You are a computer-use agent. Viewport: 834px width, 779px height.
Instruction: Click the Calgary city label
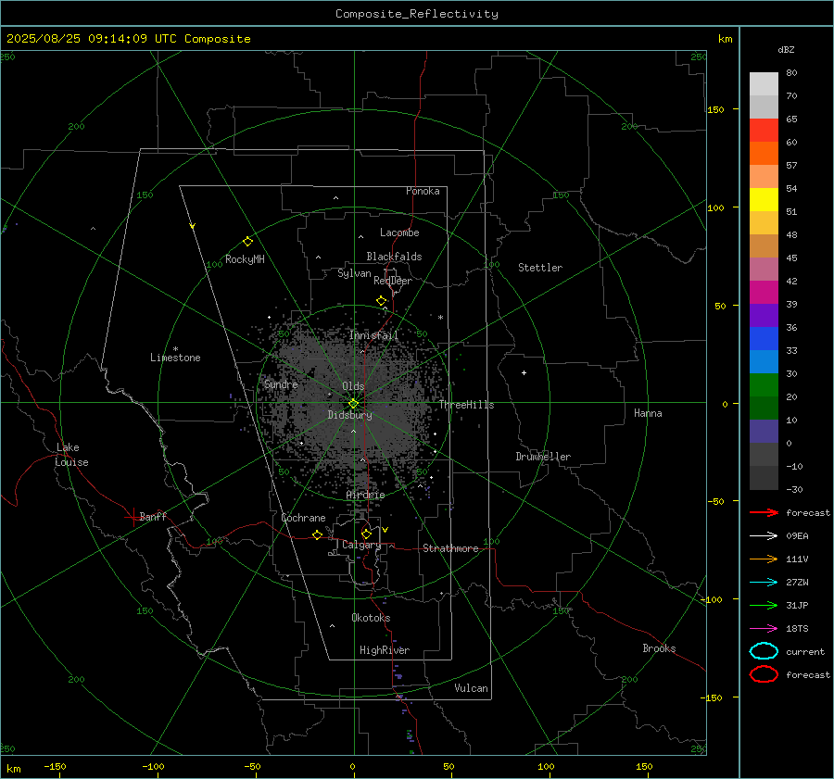[x=361, y=545]
